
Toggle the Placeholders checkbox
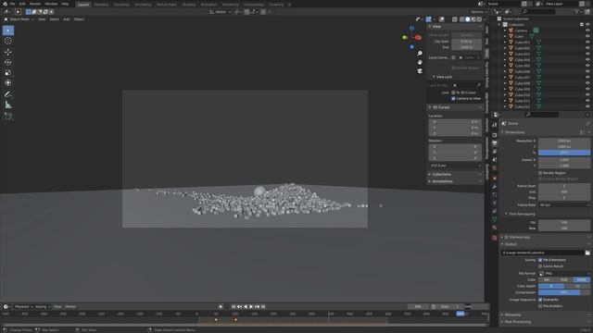click(x=540, y=306)
